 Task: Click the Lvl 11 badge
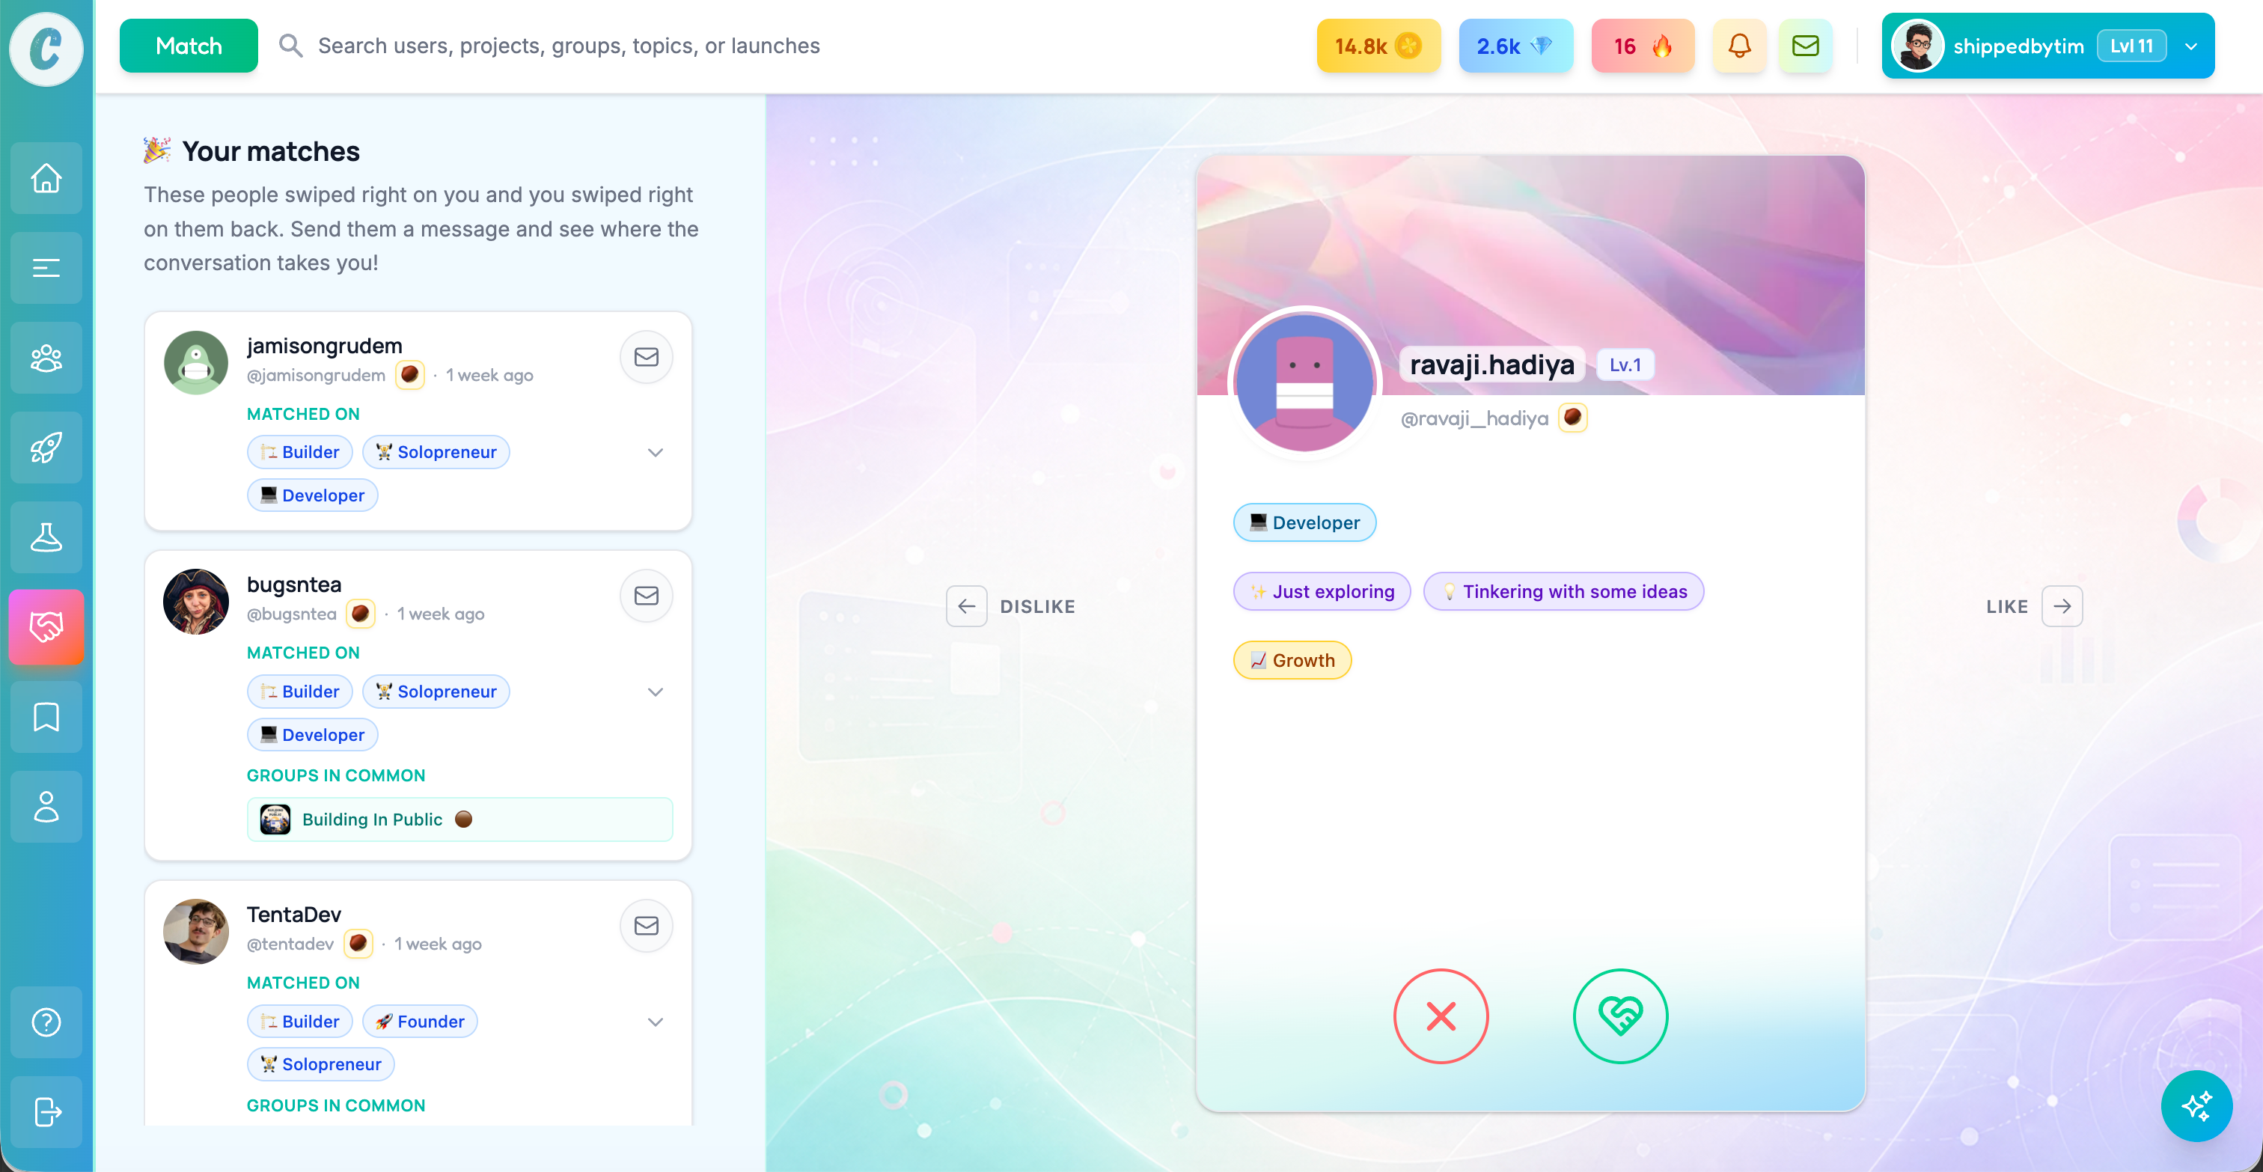click(2131, 46)
